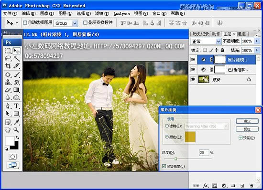
Task: Enable the 自动选择图层 checkbox
Action: (x=25, y=22)
